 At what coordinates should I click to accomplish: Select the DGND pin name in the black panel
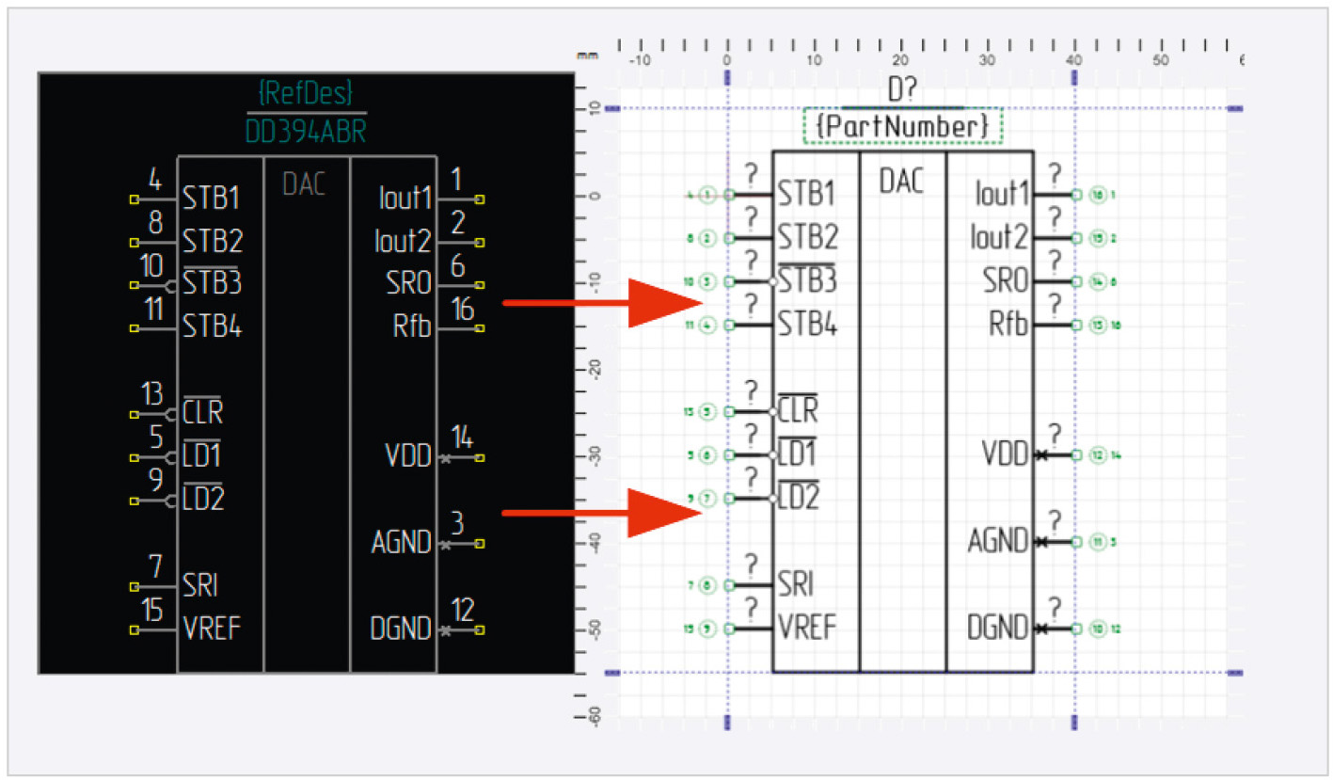click(x=402, y=629)
